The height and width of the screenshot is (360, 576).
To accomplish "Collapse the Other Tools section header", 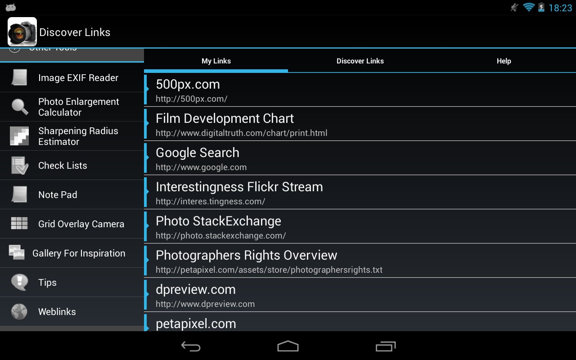I will click(x=72, y=55).
